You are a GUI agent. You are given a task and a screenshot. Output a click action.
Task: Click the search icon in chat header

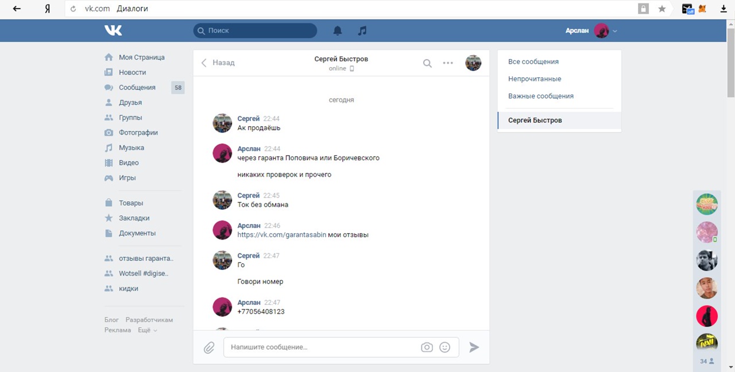427,63
